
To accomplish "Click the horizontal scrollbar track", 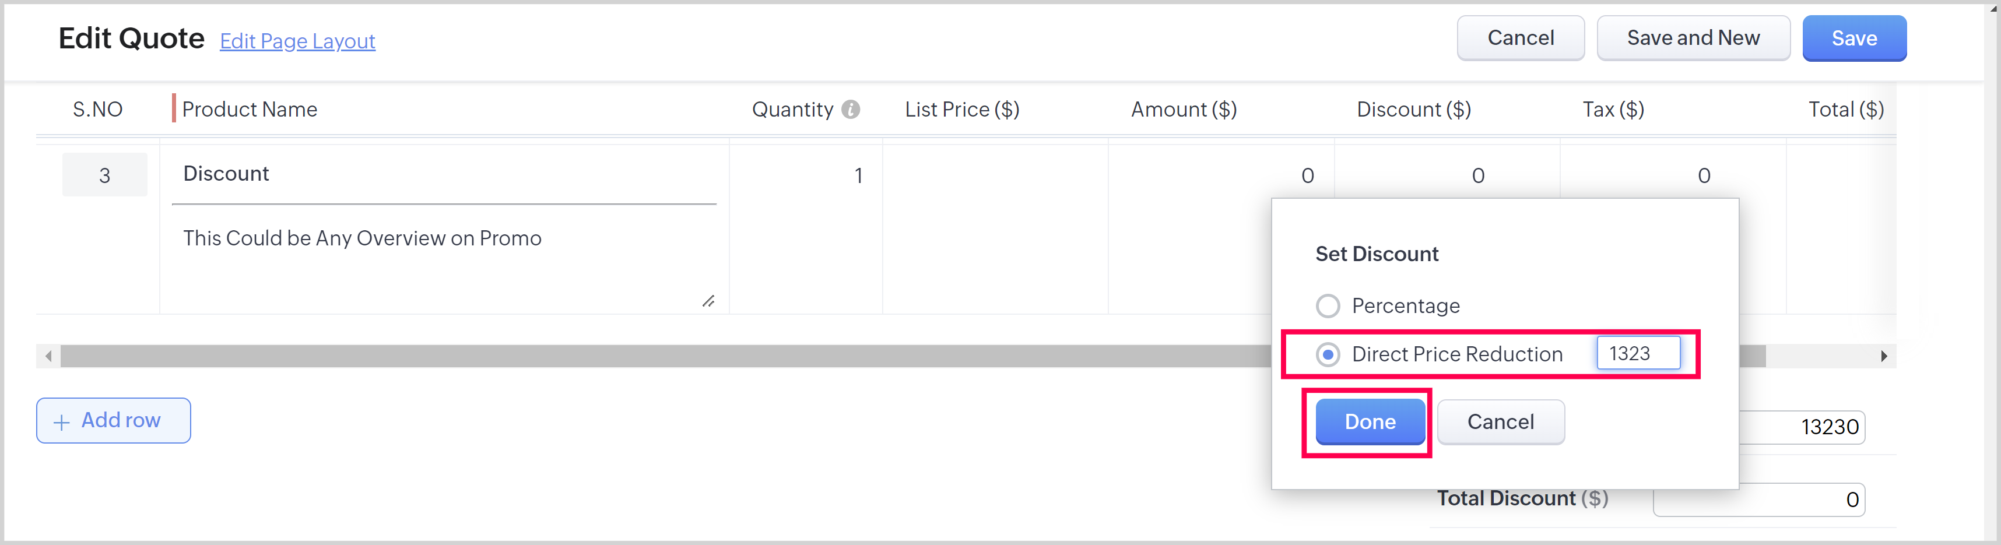I will tap(622, 356).
